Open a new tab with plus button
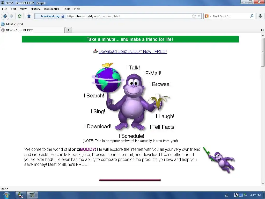The image size is (265, 199). [x=68, y=30]
